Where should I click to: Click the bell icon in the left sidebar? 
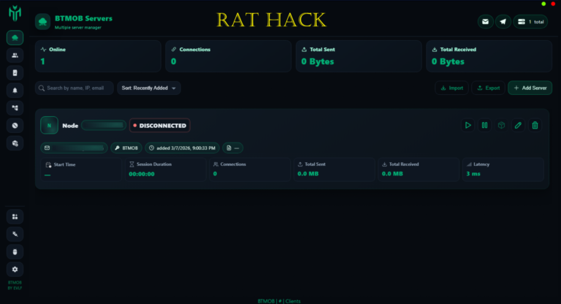15,91
